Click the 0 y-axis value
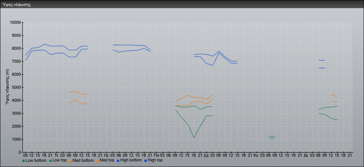The height and width of the screenshot is (167, 364). click(20, 152)
